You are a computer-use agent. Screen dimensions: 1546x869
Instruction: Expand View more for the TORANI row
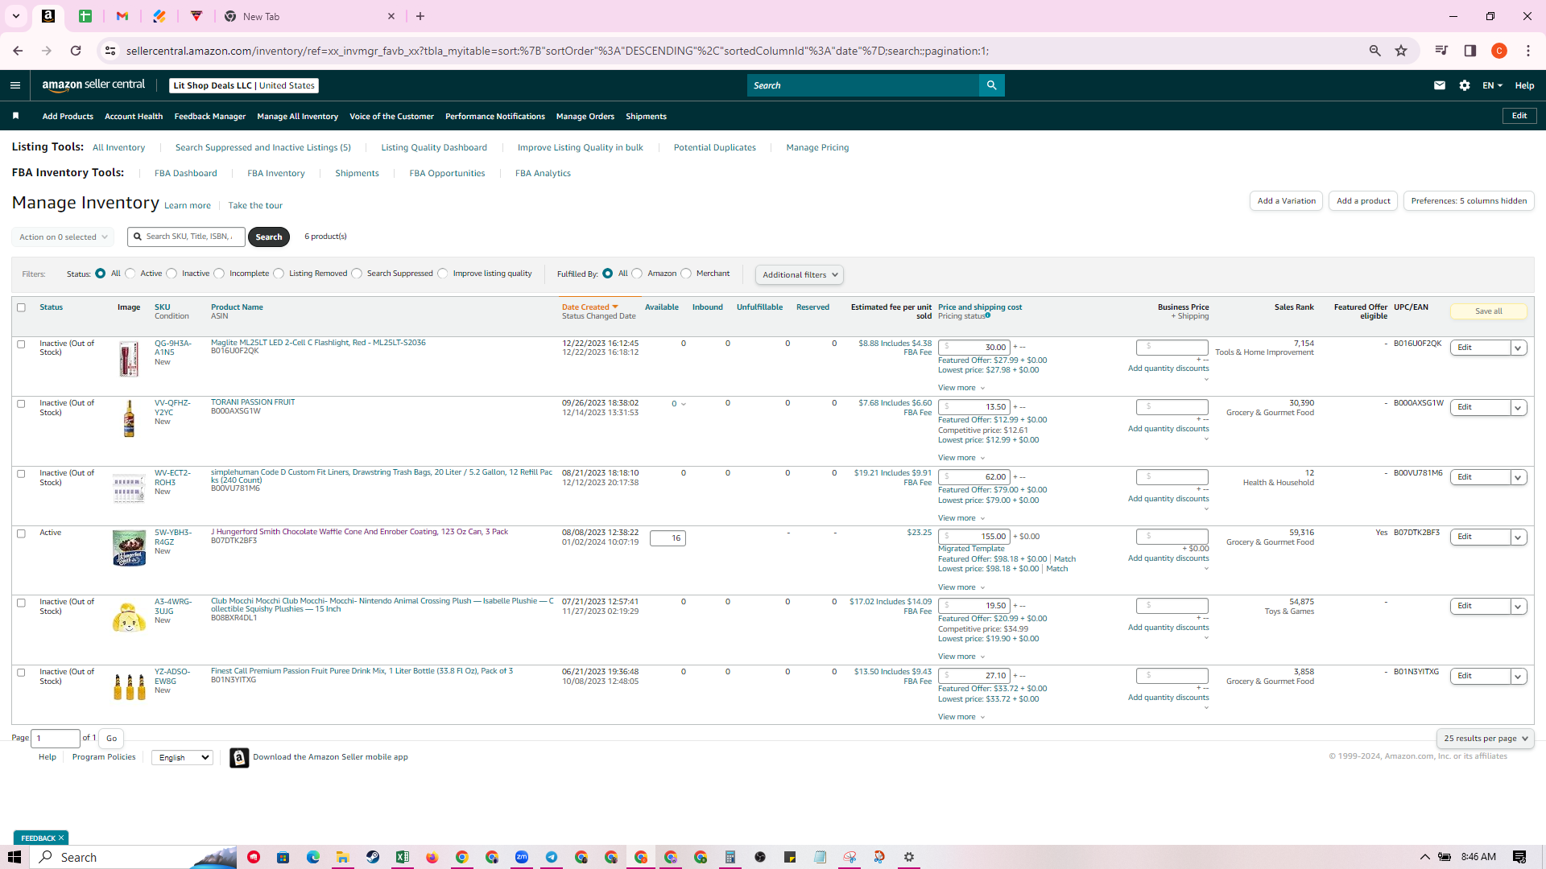pos(961,458)
